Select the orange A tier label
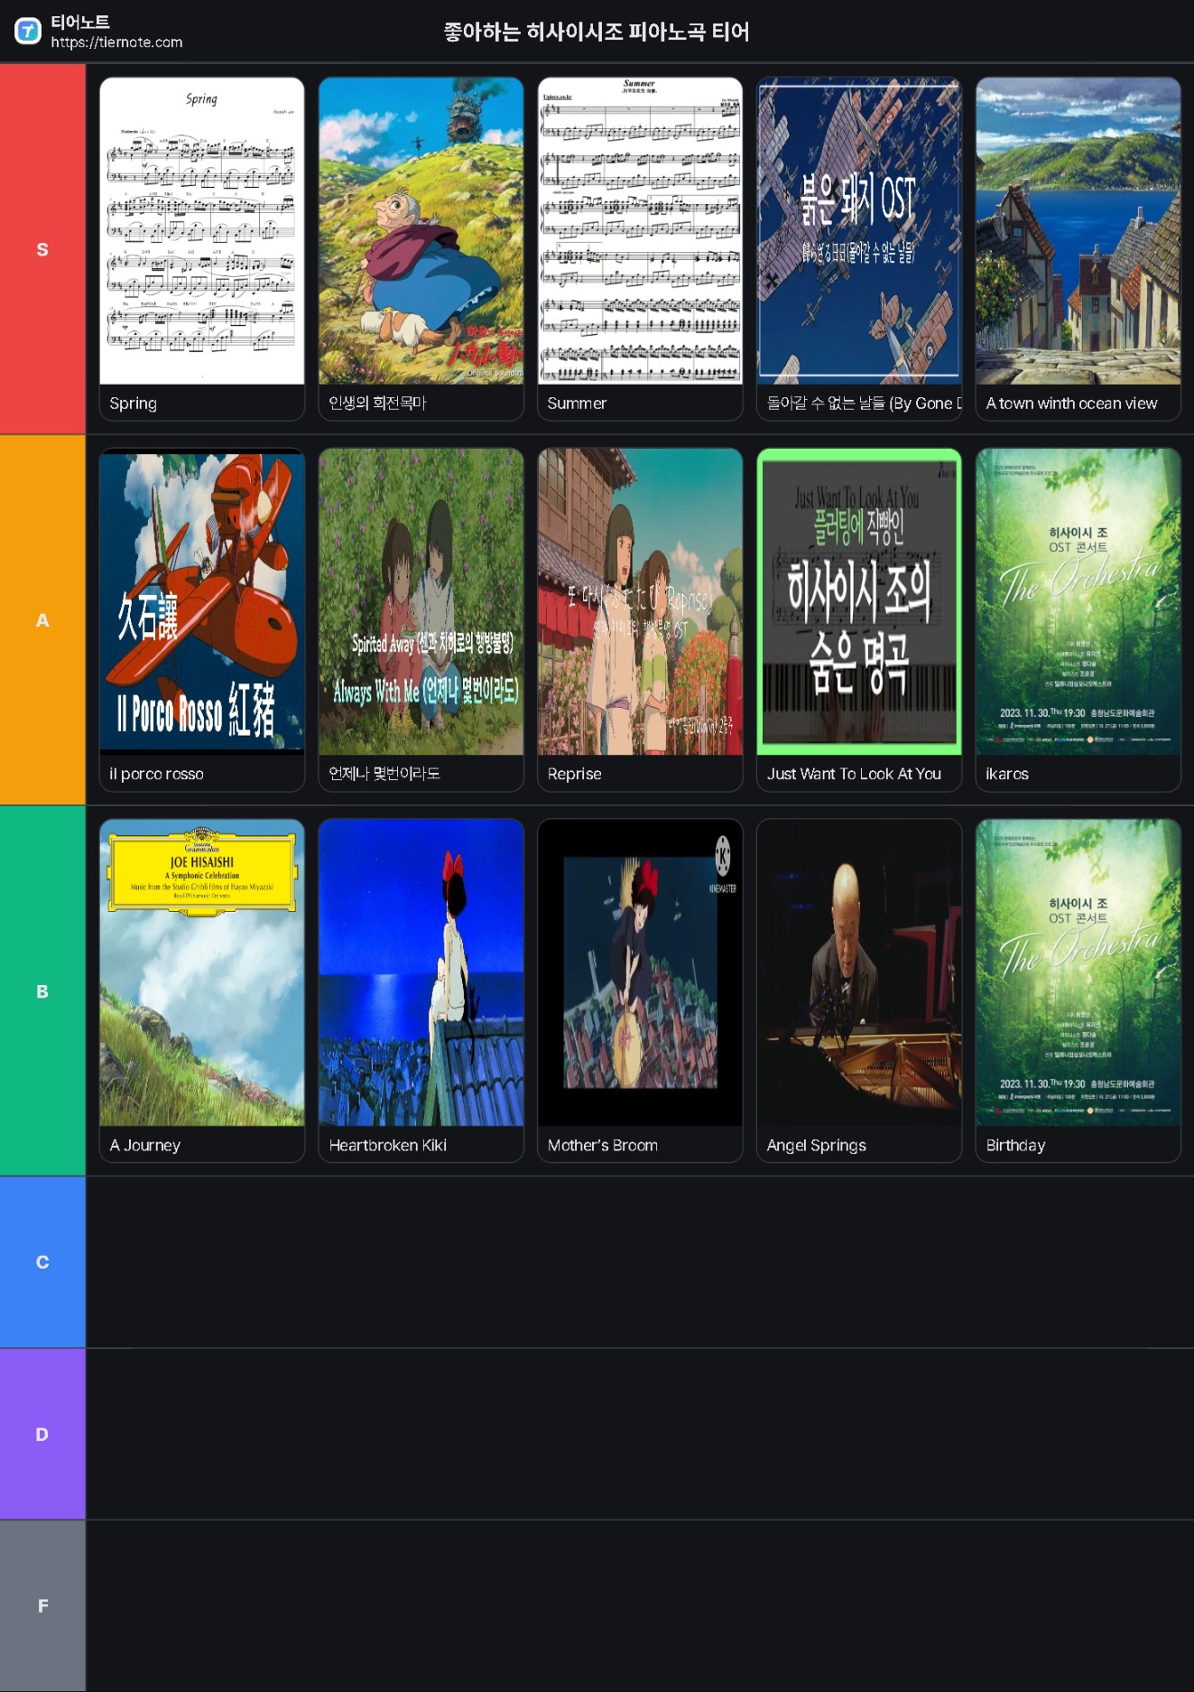The image size is (1194, 1692). (x=42, y=620)
